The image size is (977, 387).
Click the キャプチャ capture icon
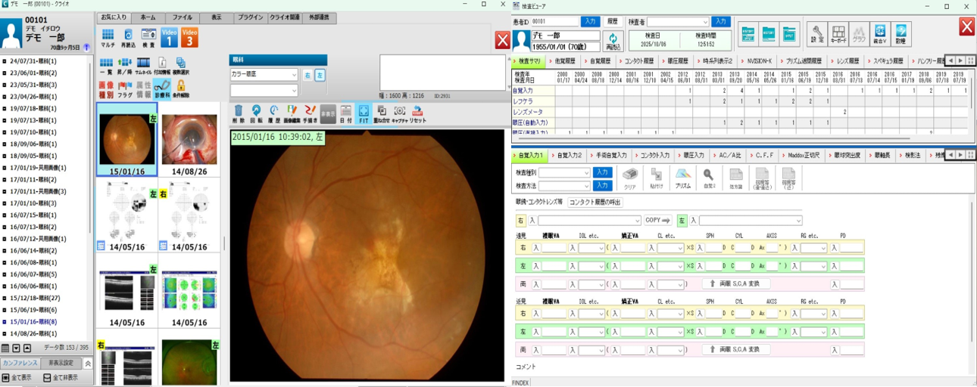(x=399, y=114)
